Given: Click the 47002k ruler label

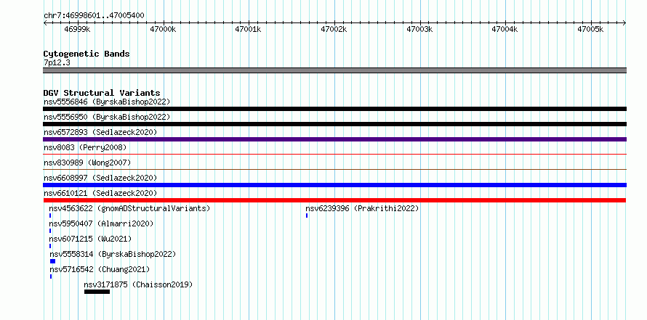Looking at the screenshot, I should [x=334, y=29].
